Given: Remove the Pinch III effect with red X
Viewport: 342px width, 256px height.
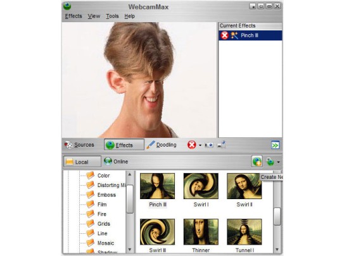Looking at the screenshot, I should pos(224,35).
